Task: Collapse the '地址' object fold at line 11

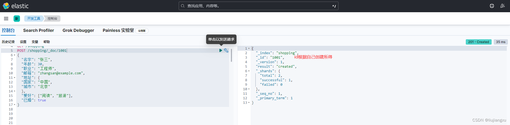Action: click(15, 78)
